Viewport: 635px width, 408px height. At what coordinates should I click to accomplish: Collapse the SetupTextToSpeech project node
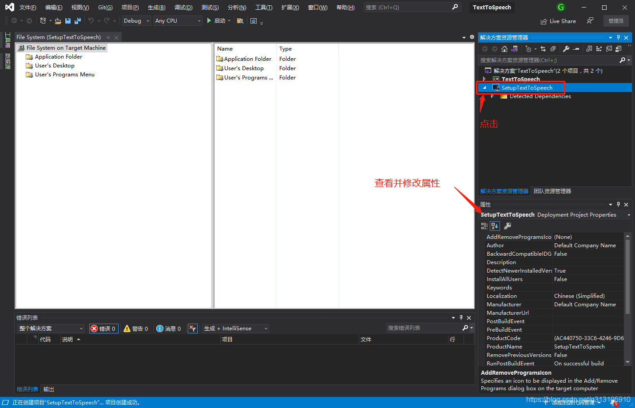pyautogui.click(x=484, y=87)
